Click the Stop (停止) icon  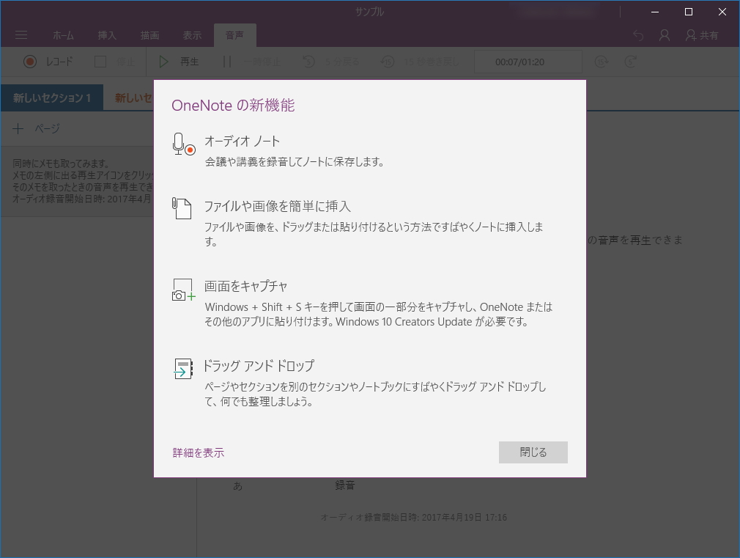(100, 62)
